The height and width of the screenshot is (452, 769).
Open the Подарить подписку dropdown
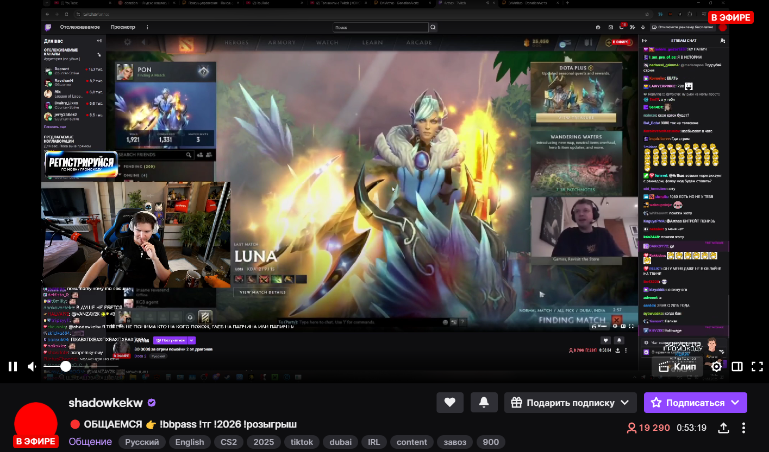(x=571, y=403)
